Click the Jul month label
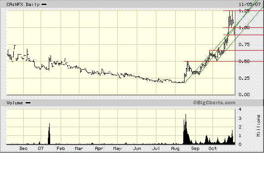This screenshot has height=175, width=264. click(156, 149)
